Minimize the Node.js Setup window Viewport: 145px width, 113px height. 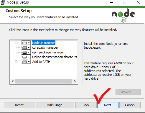(111, 2)
